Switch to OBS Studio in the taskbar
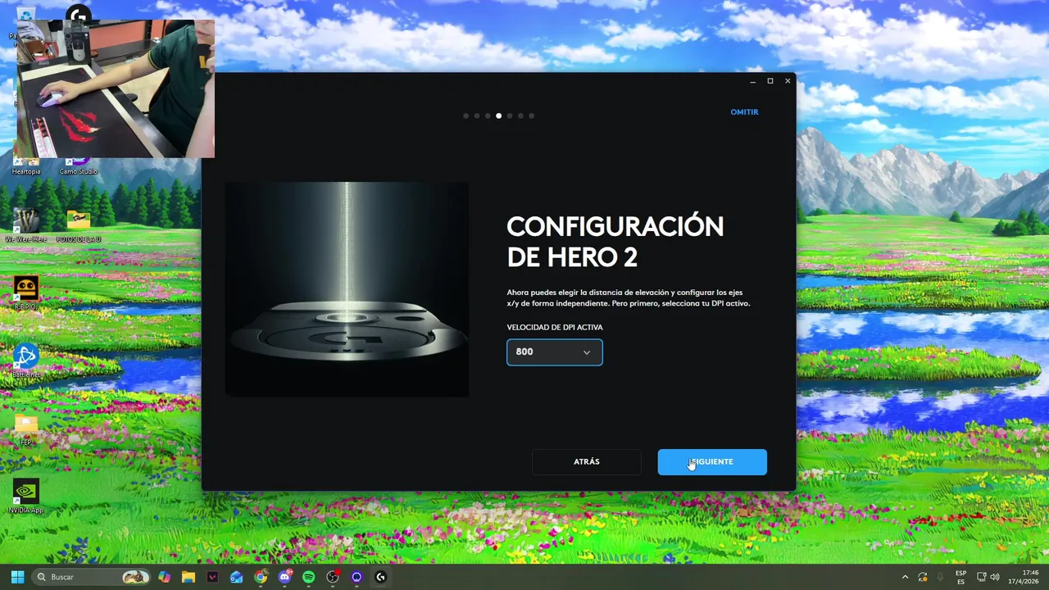 [333, 577]
